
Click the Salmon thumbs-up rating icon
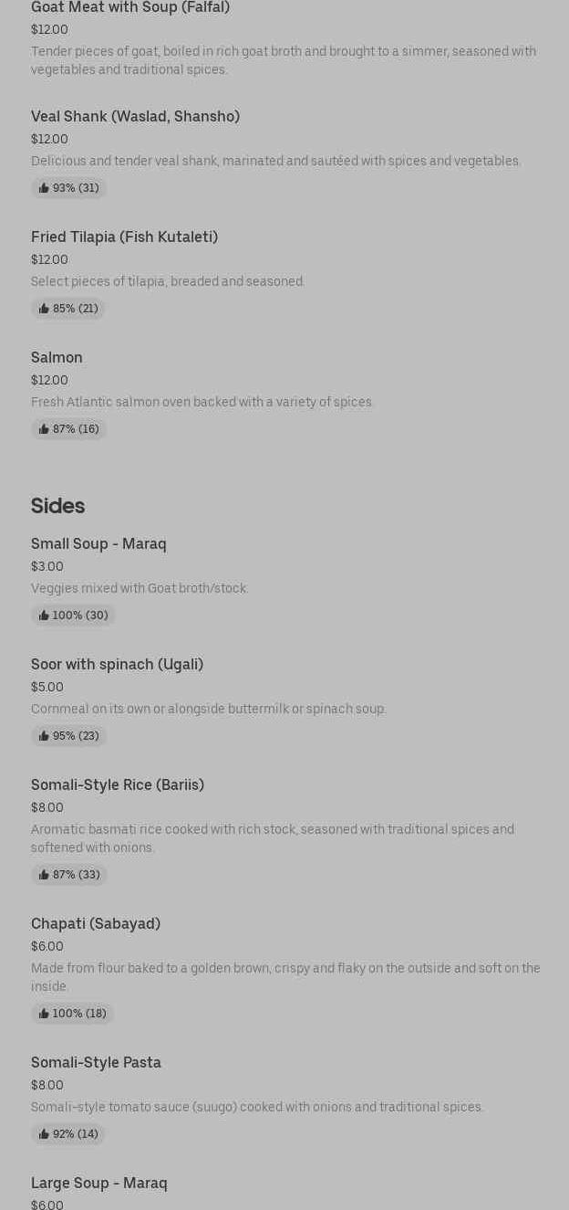44,429
